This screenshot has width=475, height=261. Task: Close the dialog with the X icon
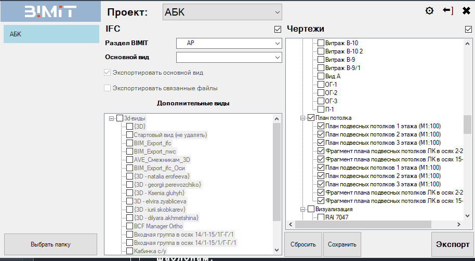click(466, 11)
